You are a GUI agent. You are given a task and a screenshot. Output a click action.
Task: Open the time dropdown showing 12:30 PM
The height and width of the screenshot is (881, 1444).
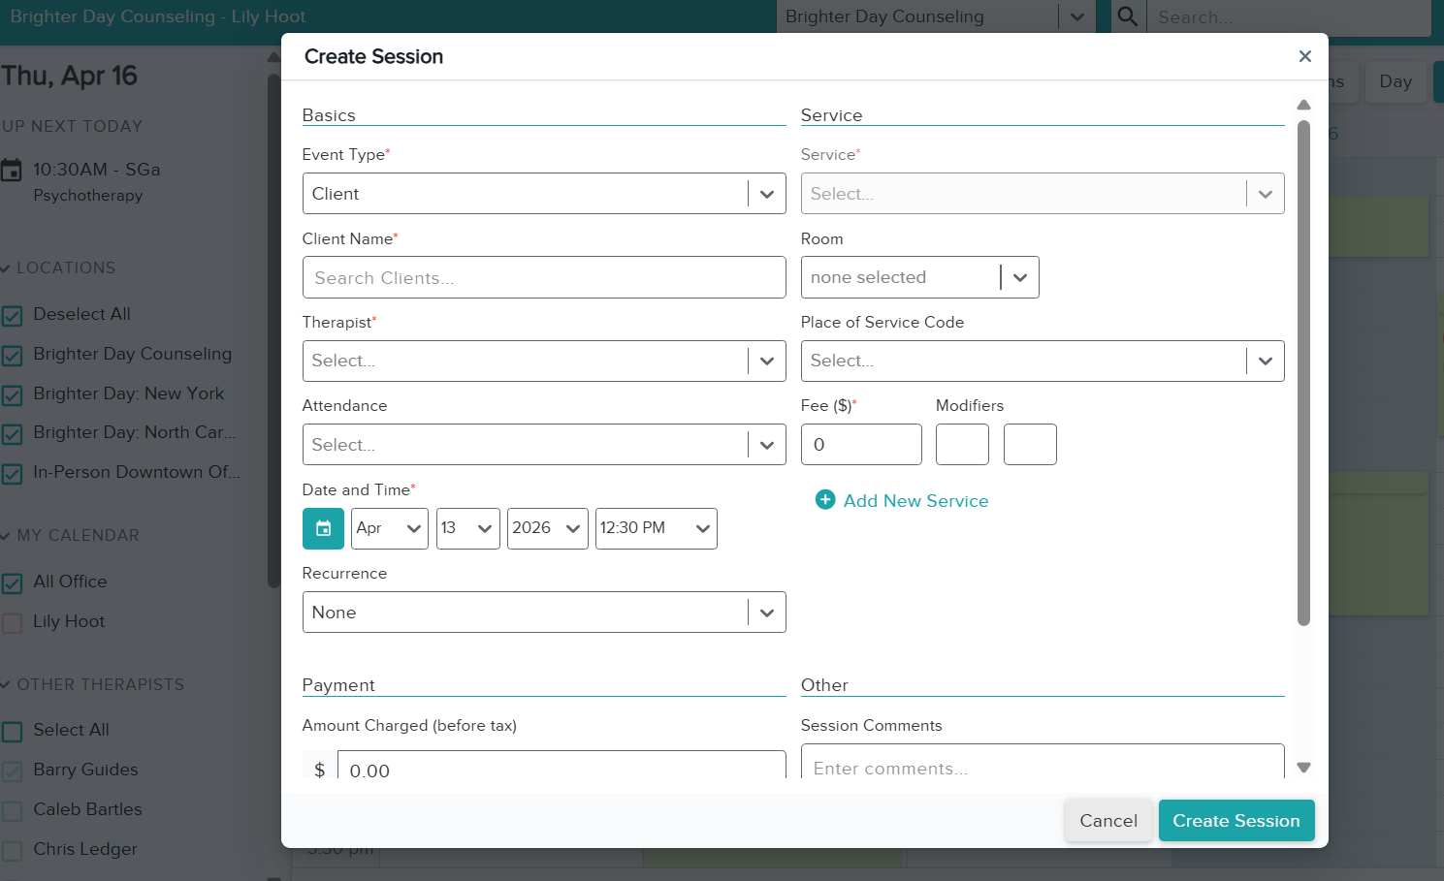pos(657,528)
